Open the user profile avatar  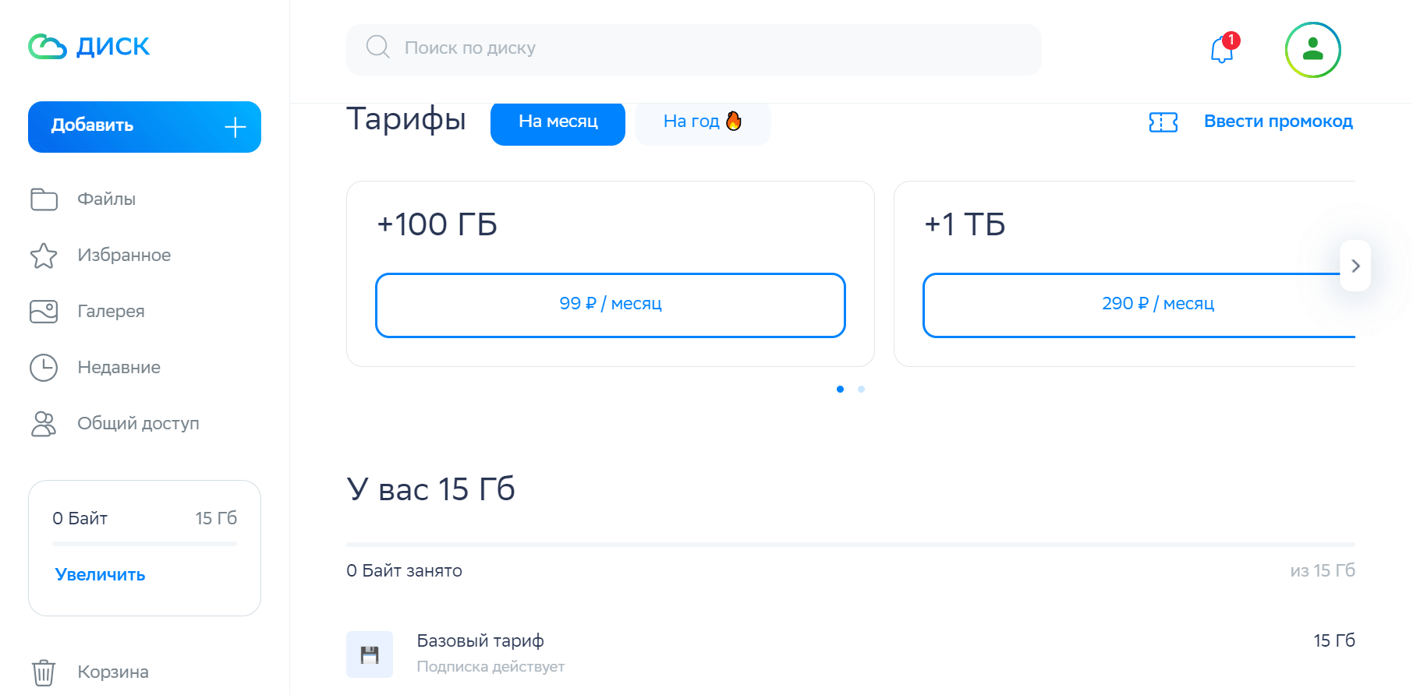[1312, 50]
